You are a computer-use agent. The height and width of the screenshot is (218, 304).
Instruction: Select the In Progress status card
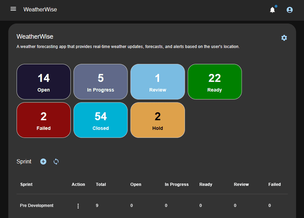[x=101, y=82]
